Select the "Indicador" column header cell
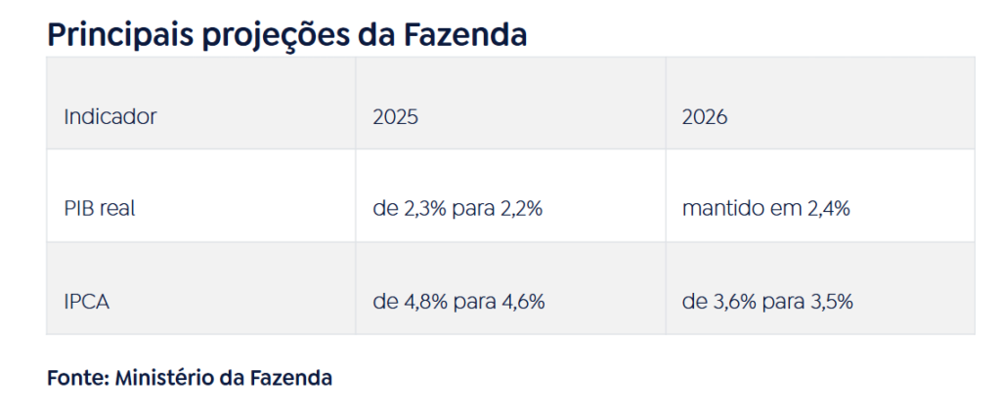Screen dimensions: 1001x416 pos(110,117)
